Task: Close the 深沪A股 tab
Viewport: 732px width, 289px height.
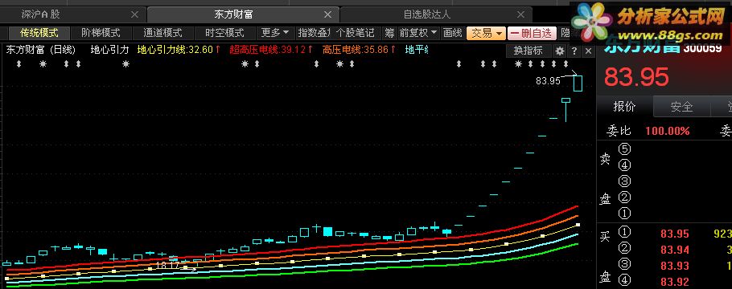Action: click(134, 15)
